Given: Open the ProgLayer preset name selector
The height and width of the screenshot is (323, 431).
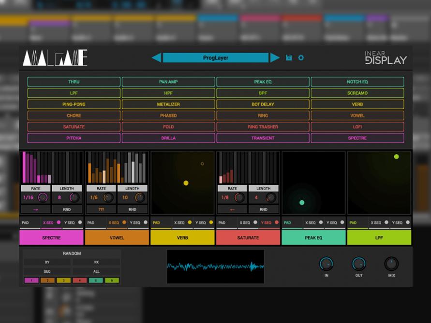Looking at the screenshot, I should pyautogui.click(x=215, y=58).
